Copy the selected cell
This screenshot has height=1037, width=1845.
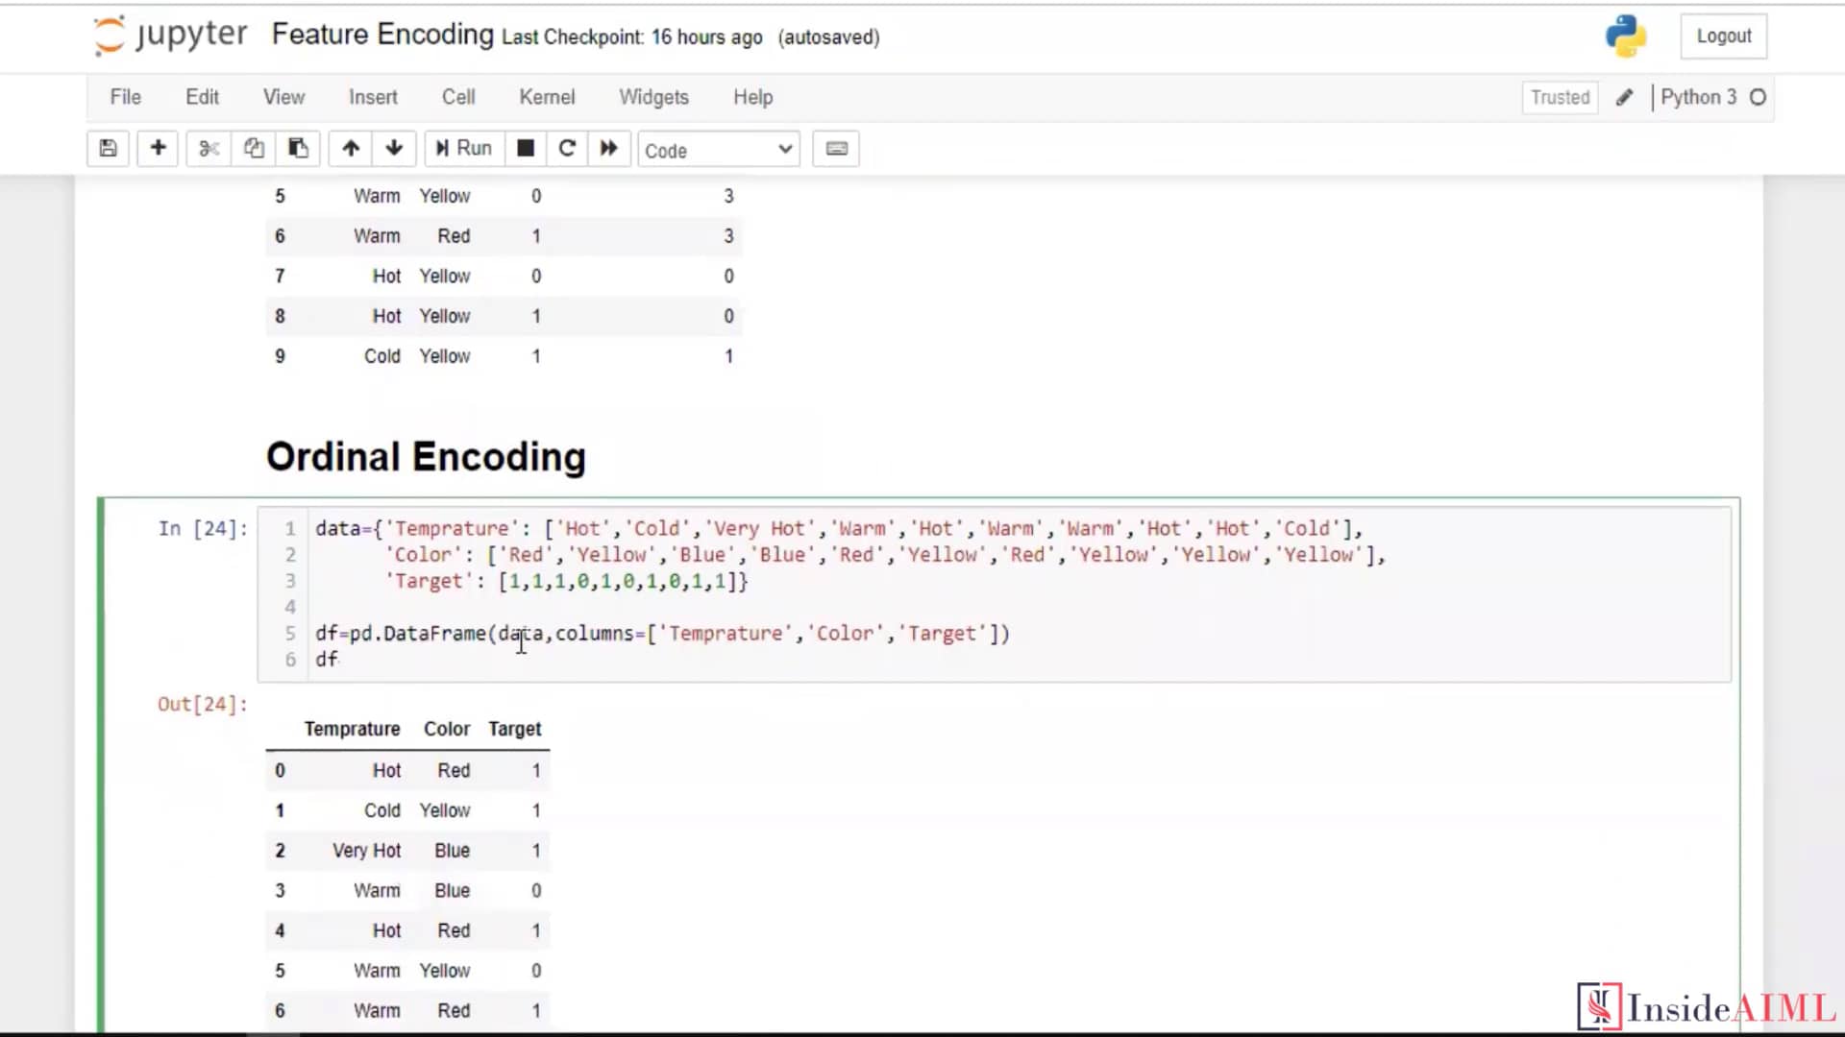[254, 148]
